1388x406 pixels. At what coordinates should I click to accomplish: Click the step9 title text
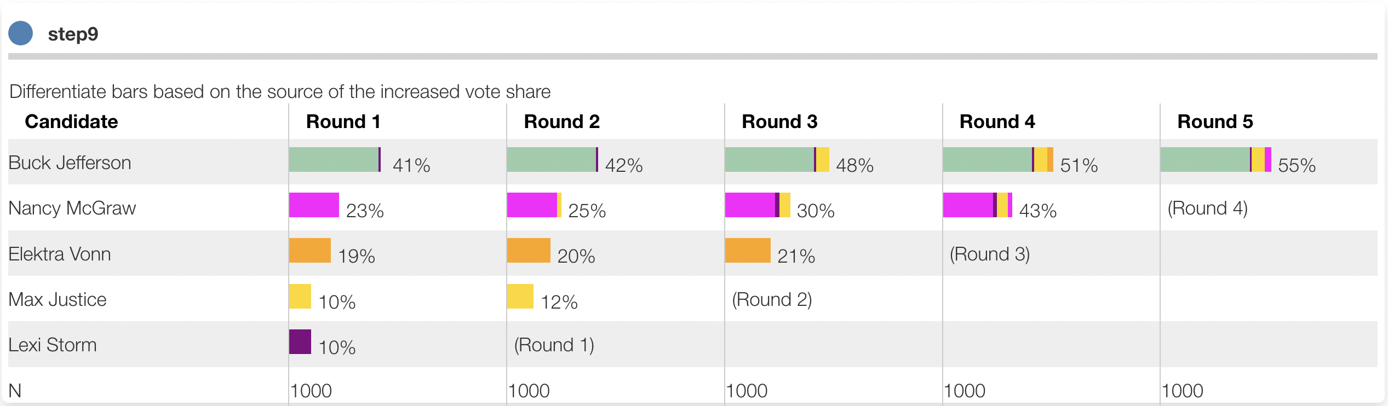pyautogui.click(x=73, y=34)
